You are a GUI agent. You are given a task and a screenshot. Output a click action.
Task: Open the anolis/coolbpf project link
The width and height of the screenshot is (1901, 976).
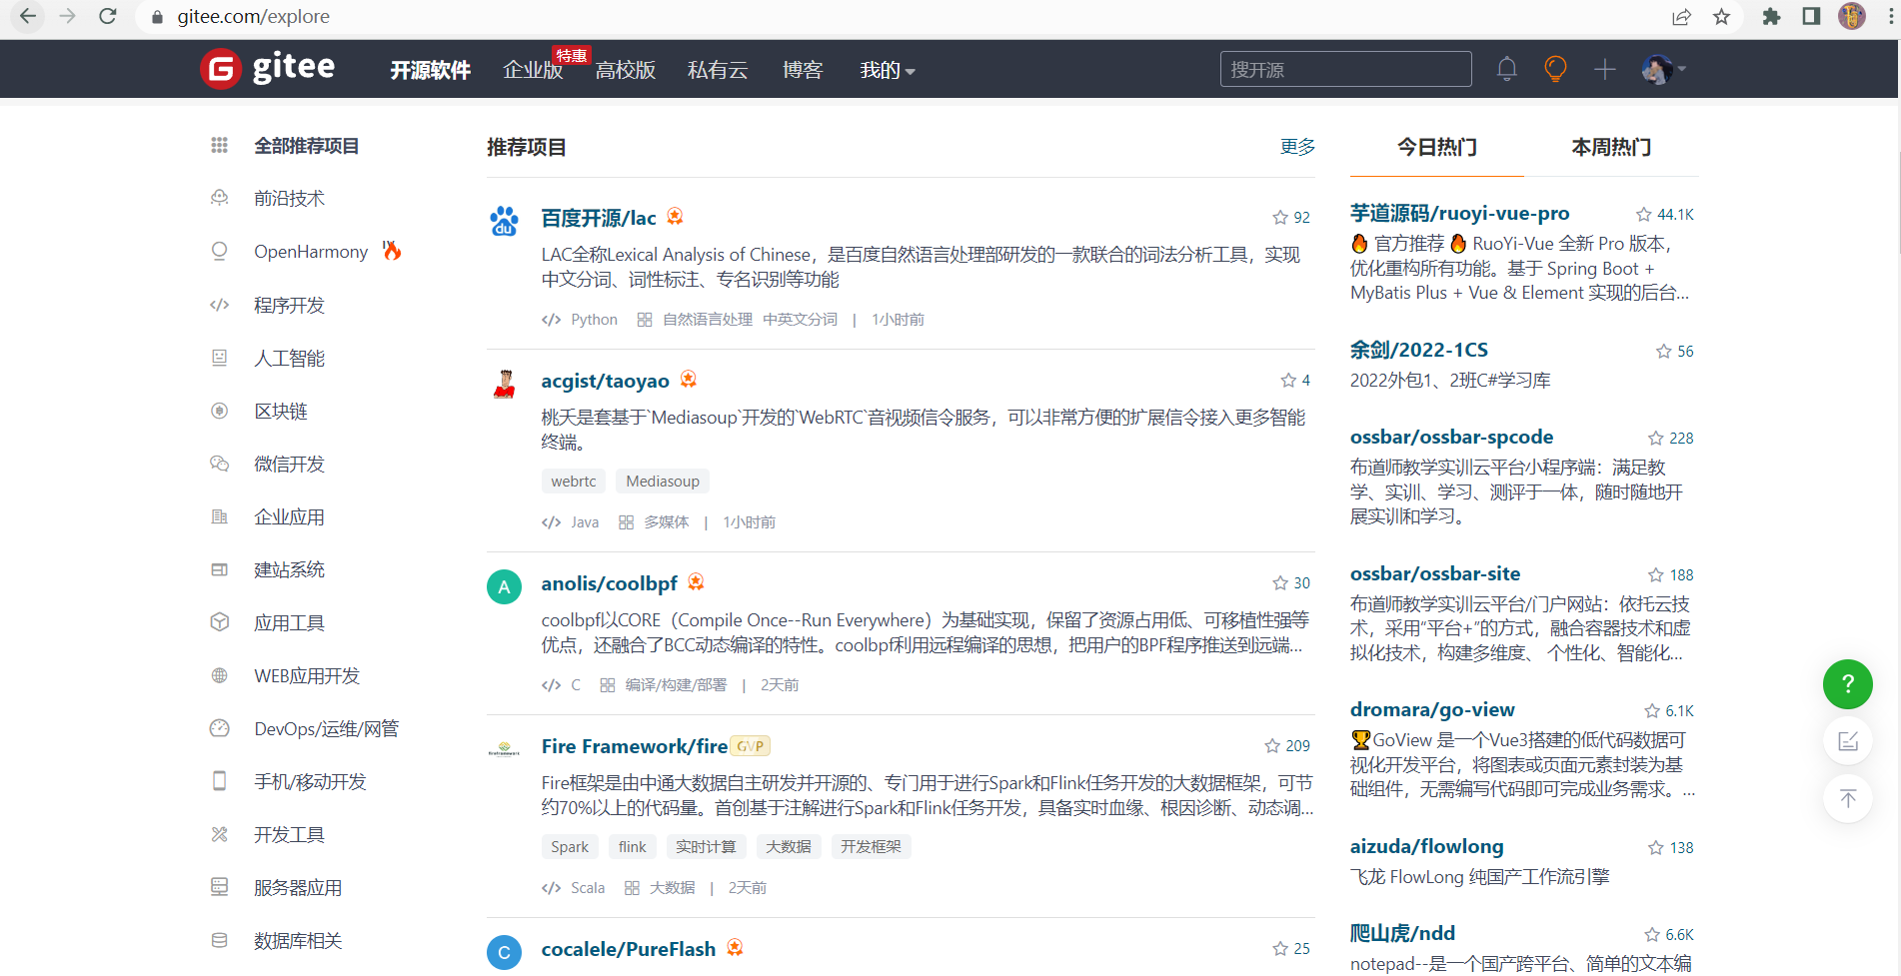(x=609, y=583)
